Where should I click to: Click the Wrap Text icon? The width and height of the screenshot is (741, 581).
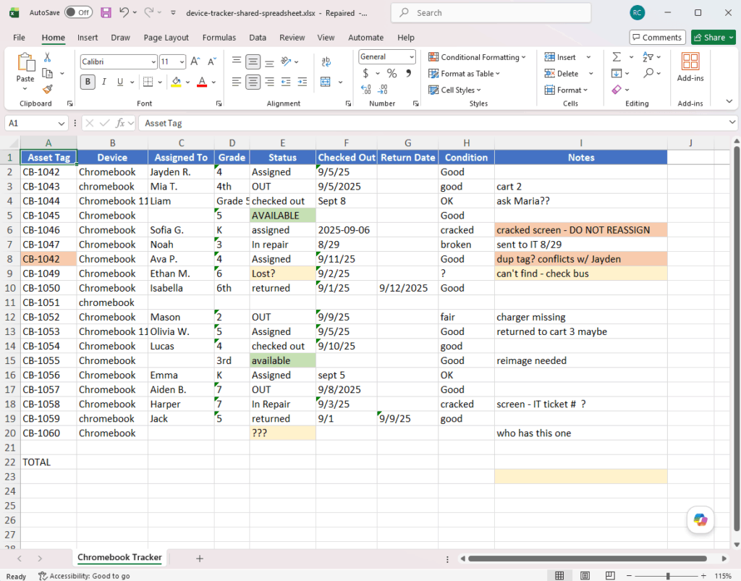point(326,62)
